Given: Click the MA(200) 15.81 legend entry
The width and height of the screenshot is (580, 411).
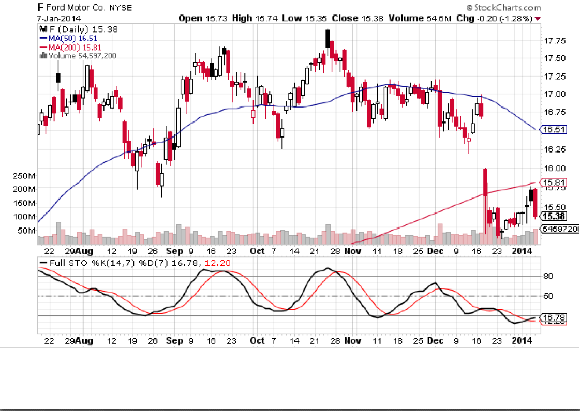Looking at the screenshot, I should [x=75, y=48].
